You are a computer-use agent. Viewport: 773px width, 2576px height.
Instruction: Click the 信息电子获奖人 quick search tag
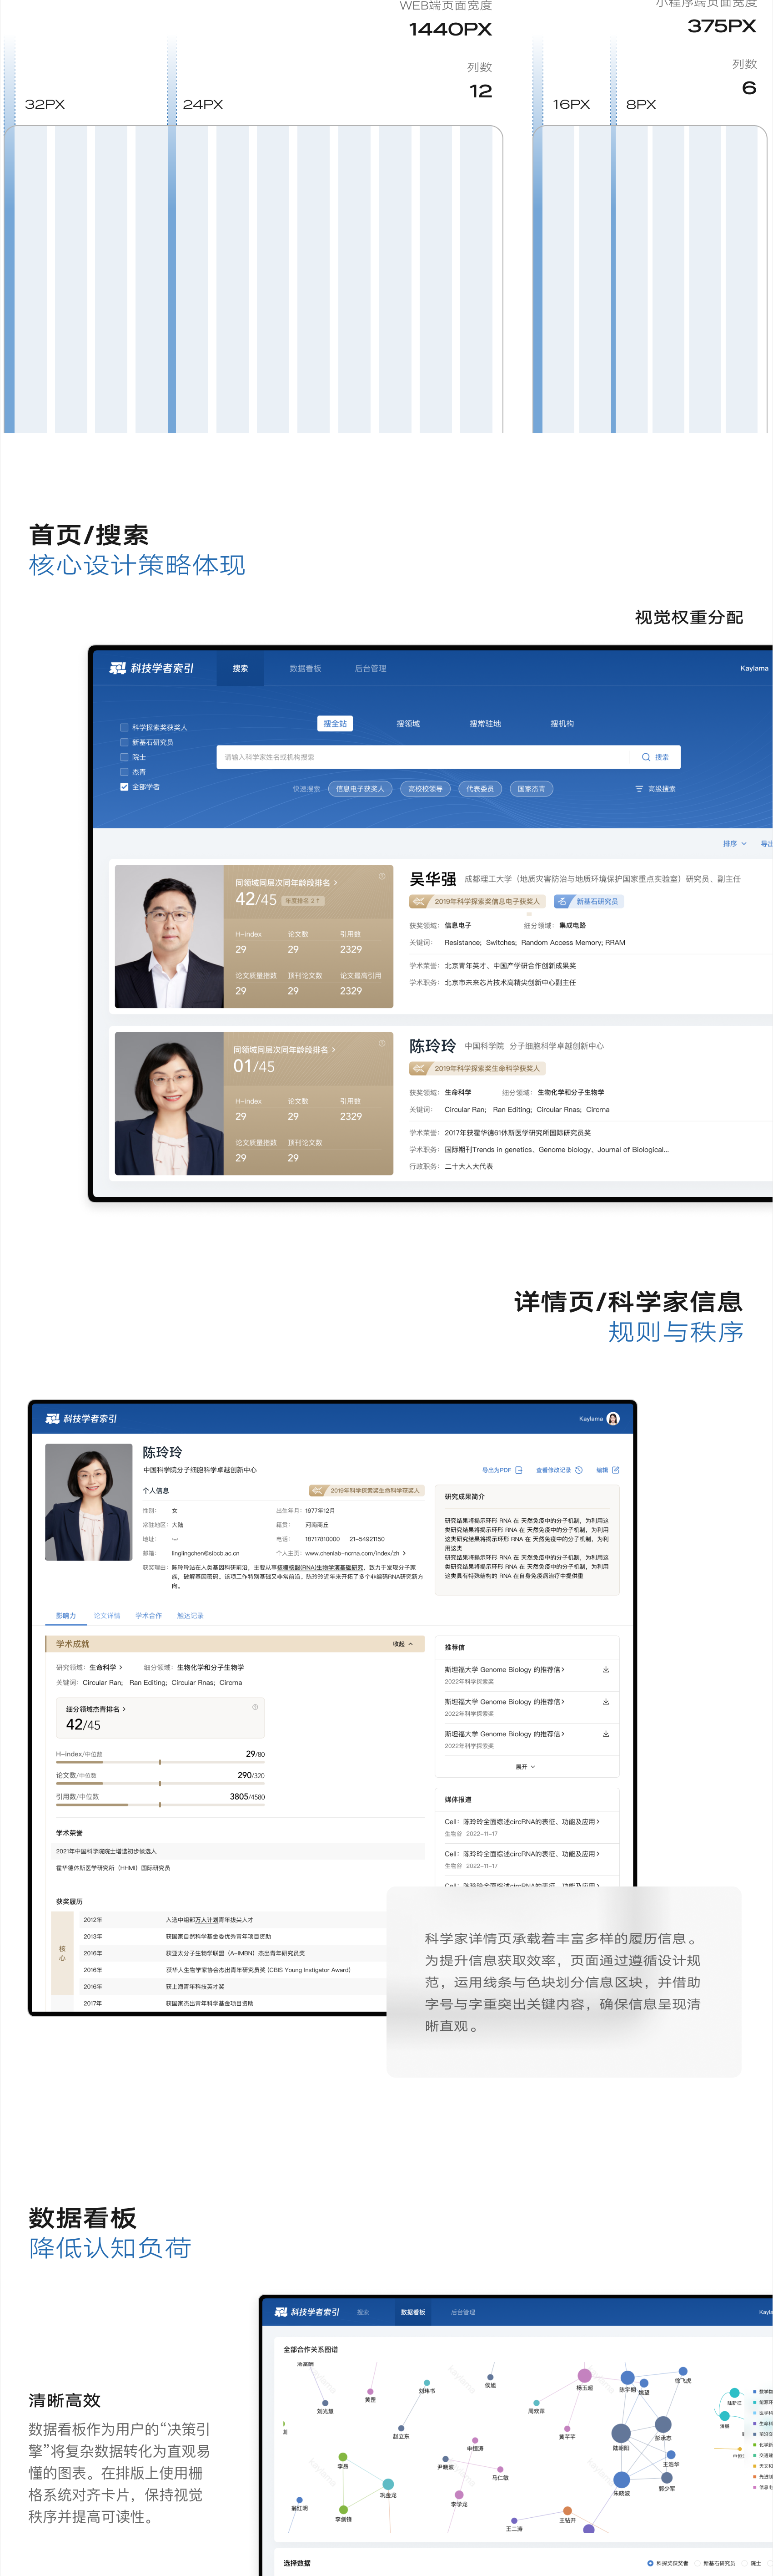360,789
